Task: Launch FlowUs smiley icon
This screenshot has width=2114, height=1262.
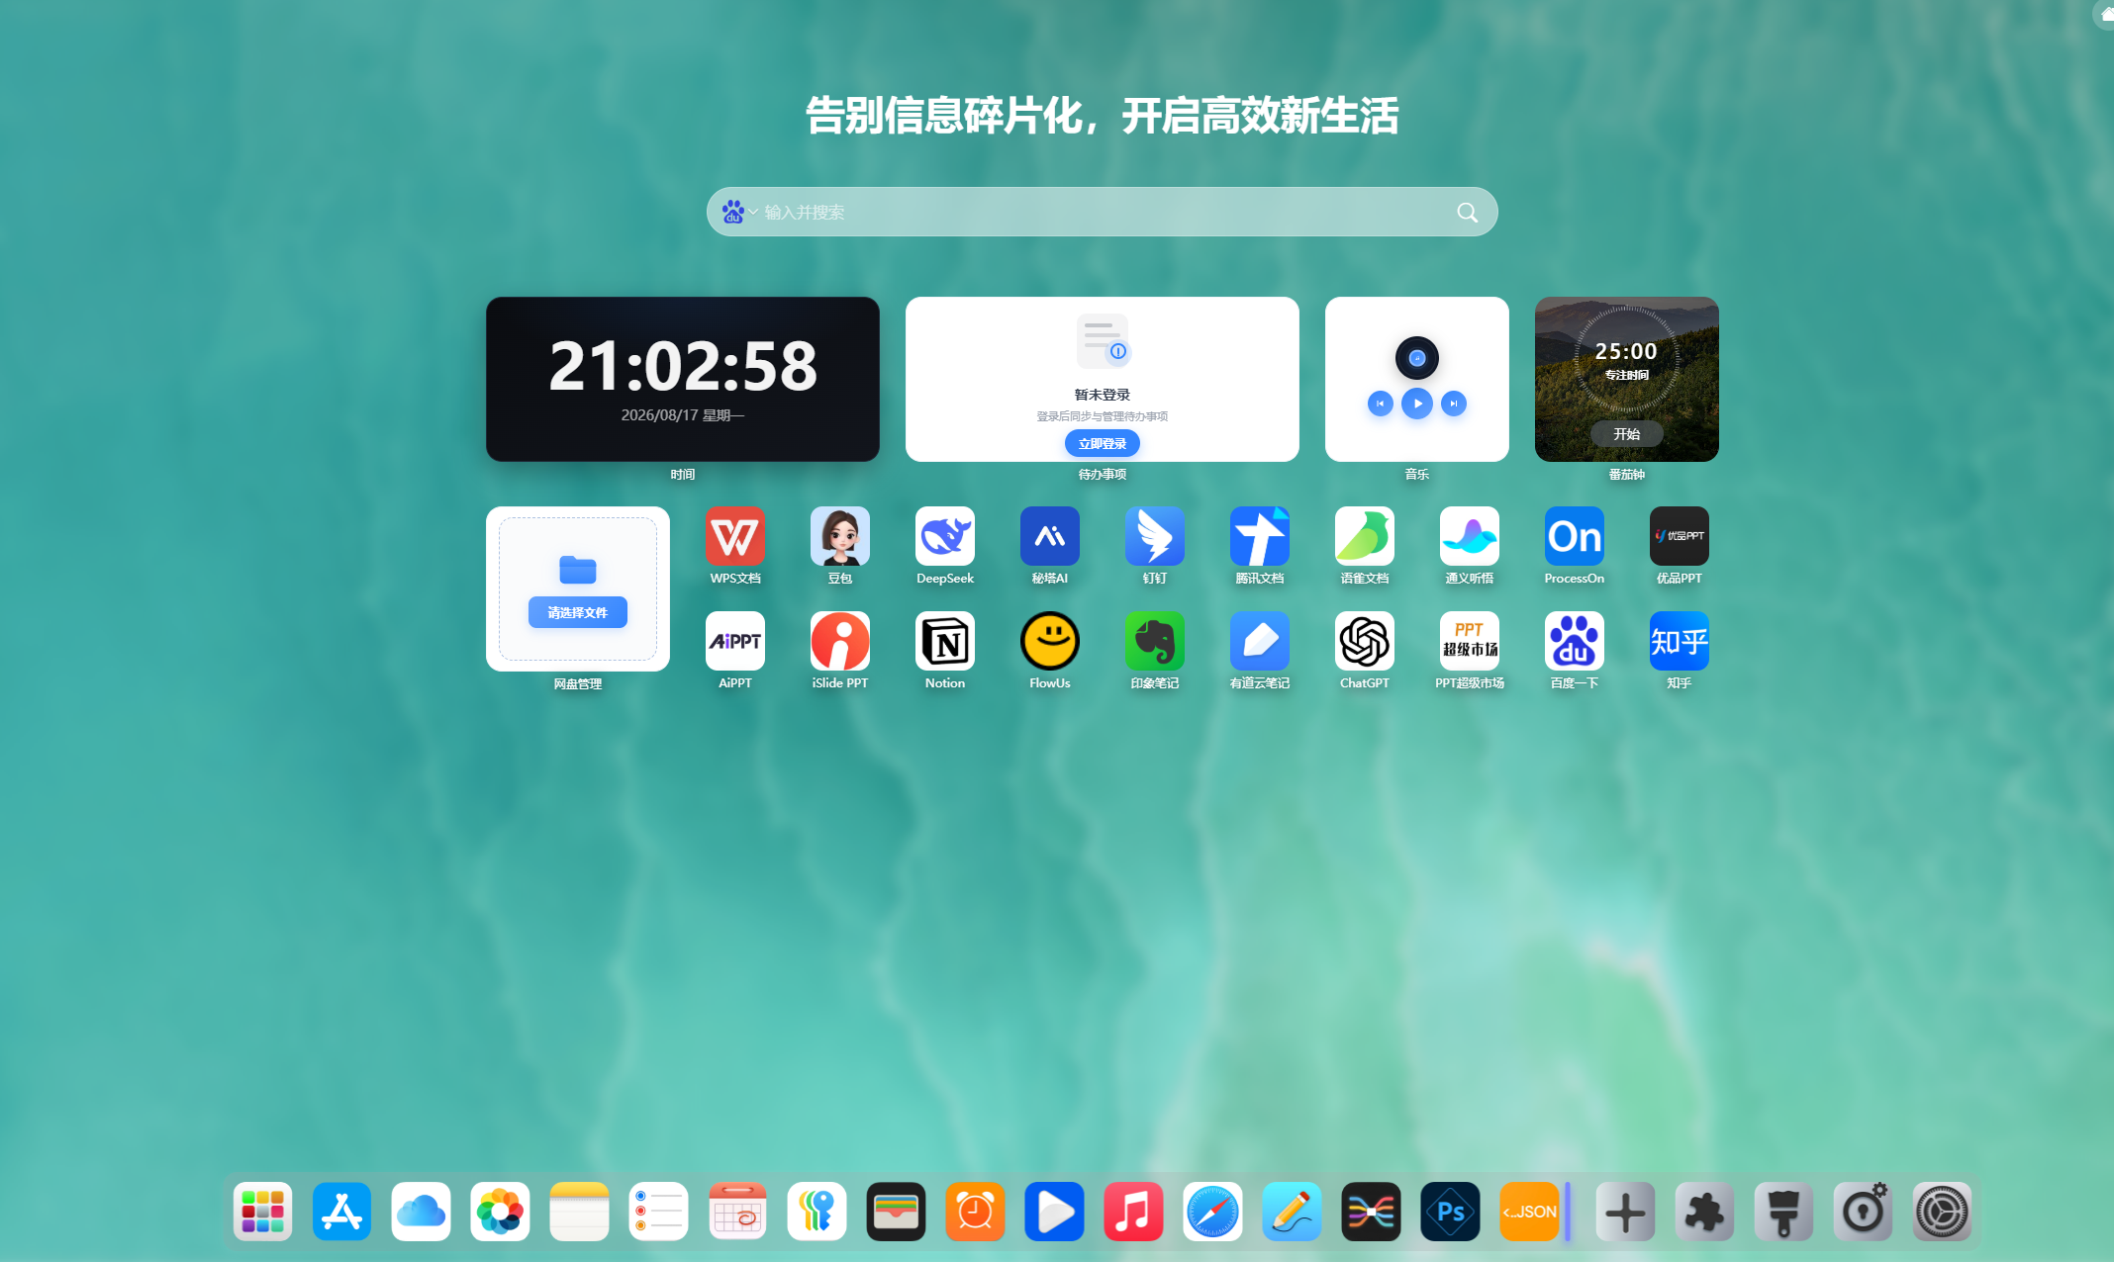Action: tap(1050, 641)
